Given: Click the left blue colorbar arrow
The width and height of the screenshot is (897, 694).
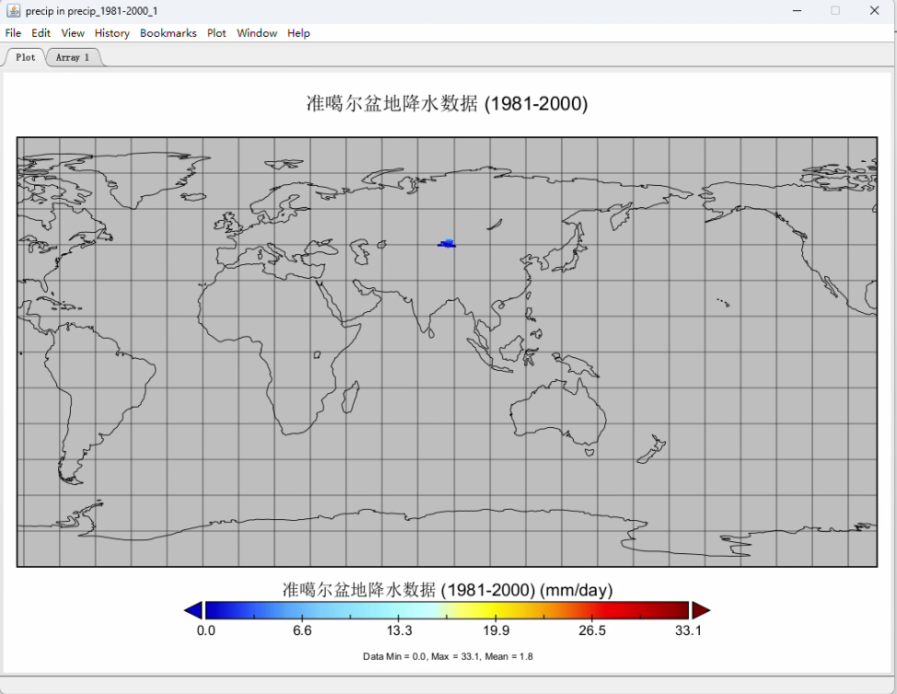Looking at the screenshot, I should pos(192,610).
